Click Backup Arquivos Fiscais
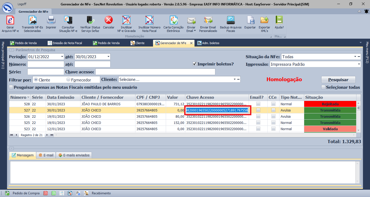Image resolution: width=370 pixels, height=197 pixels. (x=231, y=24)
